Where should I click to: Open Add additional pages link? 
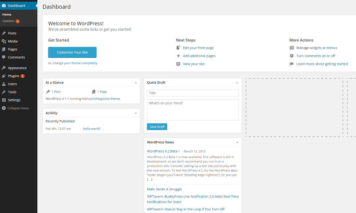tap(199, 56)
